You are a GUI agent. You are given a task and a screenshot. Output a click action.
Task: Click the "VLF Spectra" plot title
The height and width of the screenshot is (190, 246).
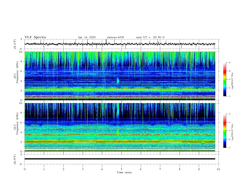(35, 37)
